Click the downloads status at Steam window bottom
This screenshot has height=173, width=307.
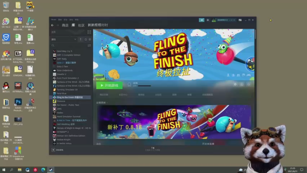153,149
